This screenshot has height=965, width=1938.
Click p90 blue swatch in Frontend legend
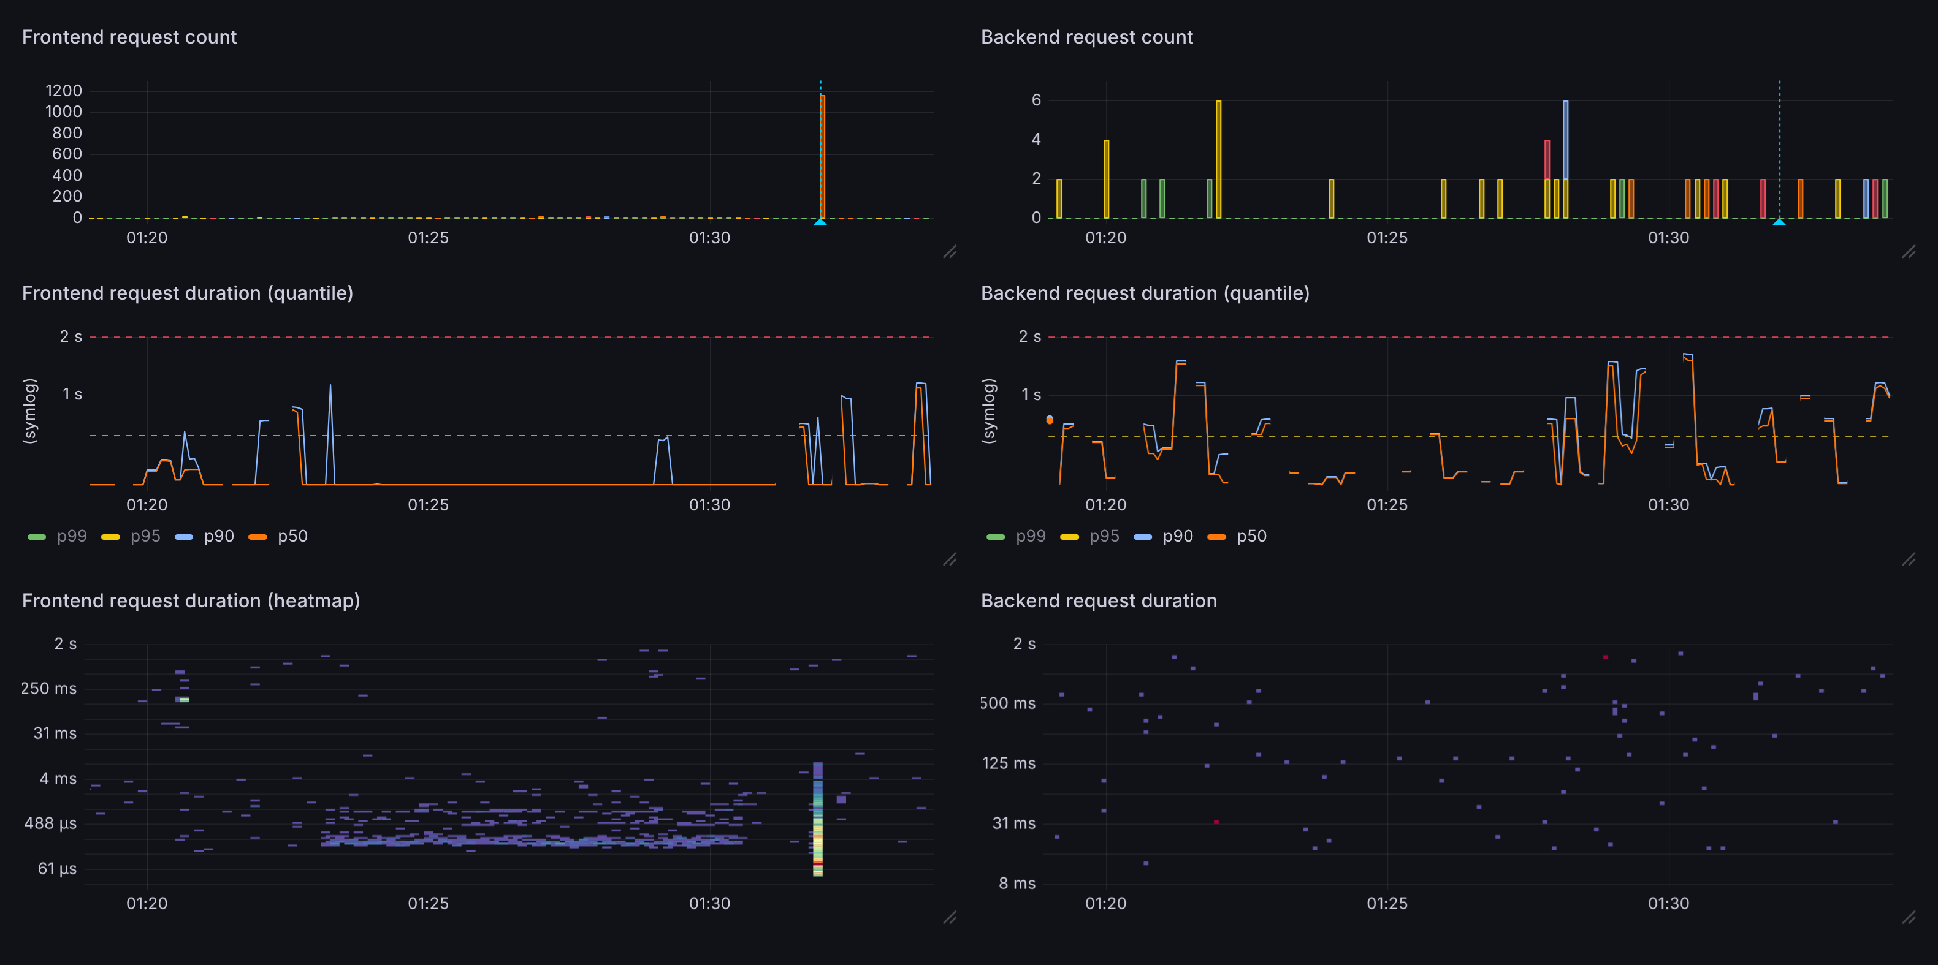coord(185,537)
